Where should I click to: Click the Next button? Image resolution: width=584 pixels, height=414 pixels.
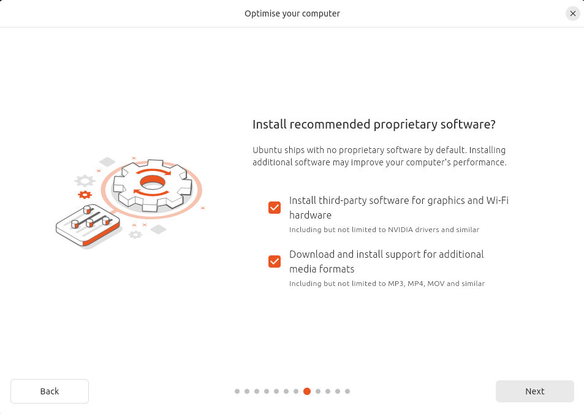tap(534, 391)
